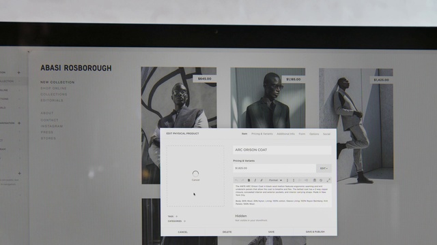Switch to the Social tab
Screen dimensions: 437x245
tap(326, 134)
